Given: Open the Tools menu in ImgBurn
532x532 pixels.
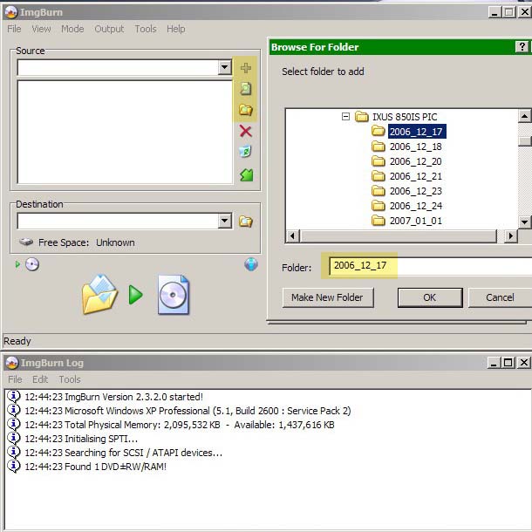Looking at the screenshot, I should (x=146, y=29).
